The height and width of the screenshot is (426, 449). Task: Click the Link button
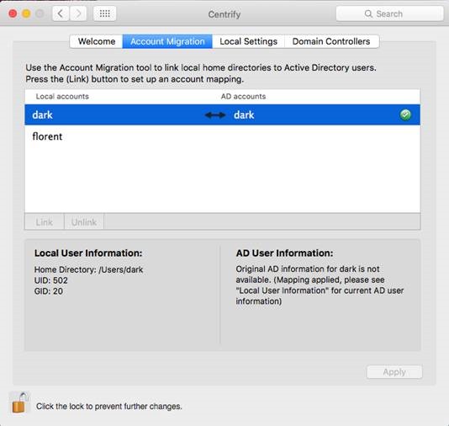point(45,222)
